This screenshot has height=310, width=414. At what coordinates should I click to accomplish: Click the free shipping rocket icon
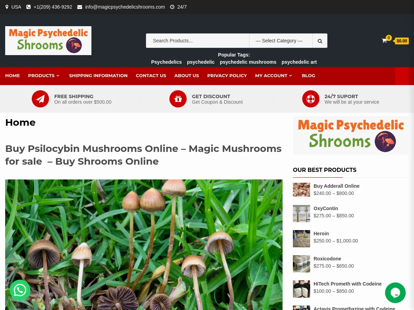pyautogui.click(x=40, y=99)
